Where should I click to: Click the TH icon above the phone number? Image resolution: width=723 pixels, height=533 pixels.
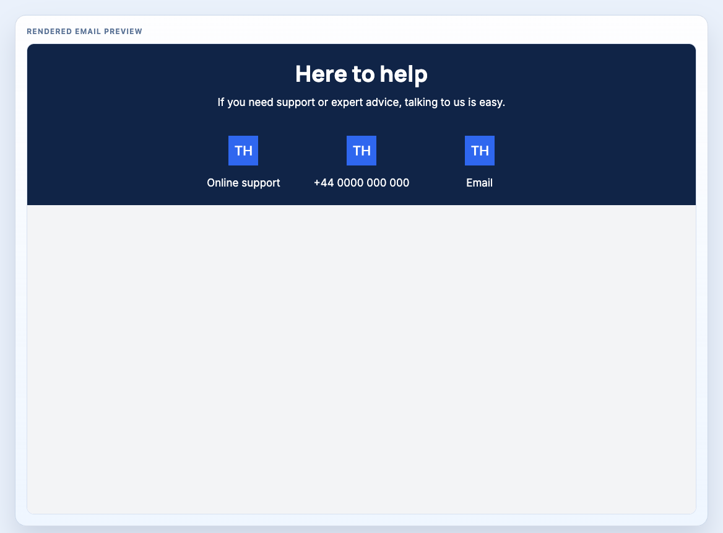361,151
